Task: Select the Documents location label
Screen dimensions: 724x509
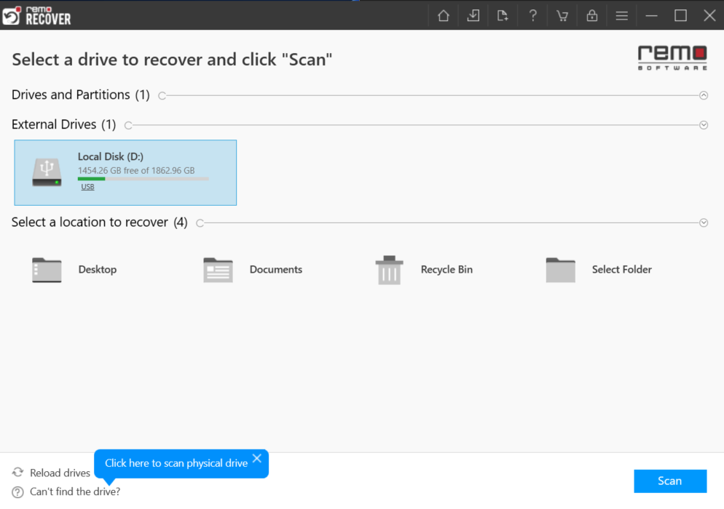Action: 275,269
